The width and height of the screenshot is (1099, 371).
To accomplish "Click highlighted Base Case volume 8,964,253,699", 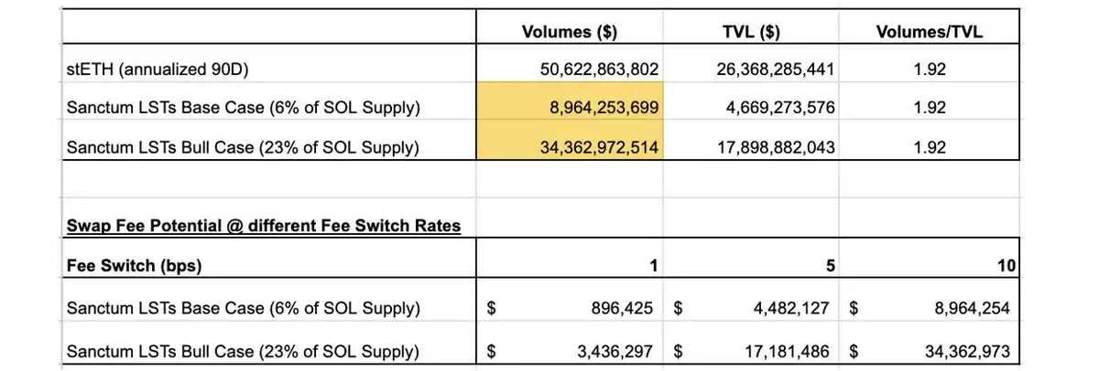I will click(600, 108).
